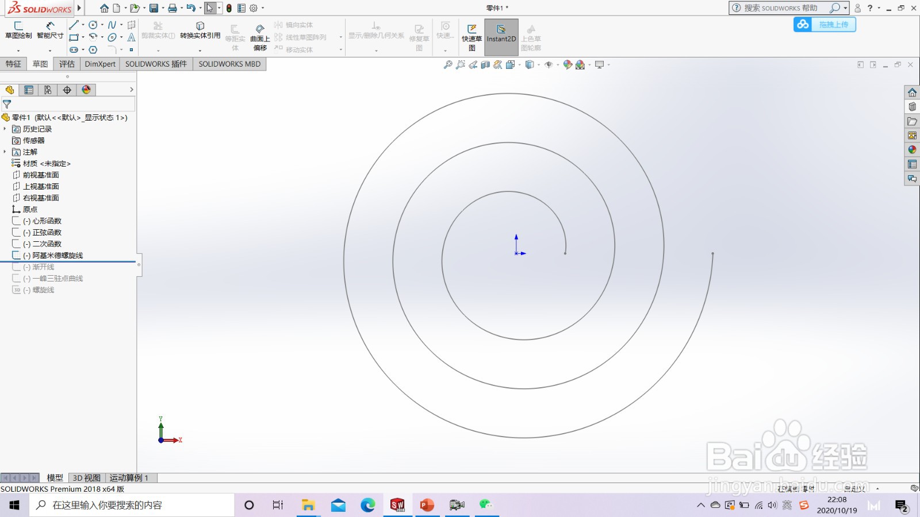
Task: Undo the last action
Action: [191, 8]
